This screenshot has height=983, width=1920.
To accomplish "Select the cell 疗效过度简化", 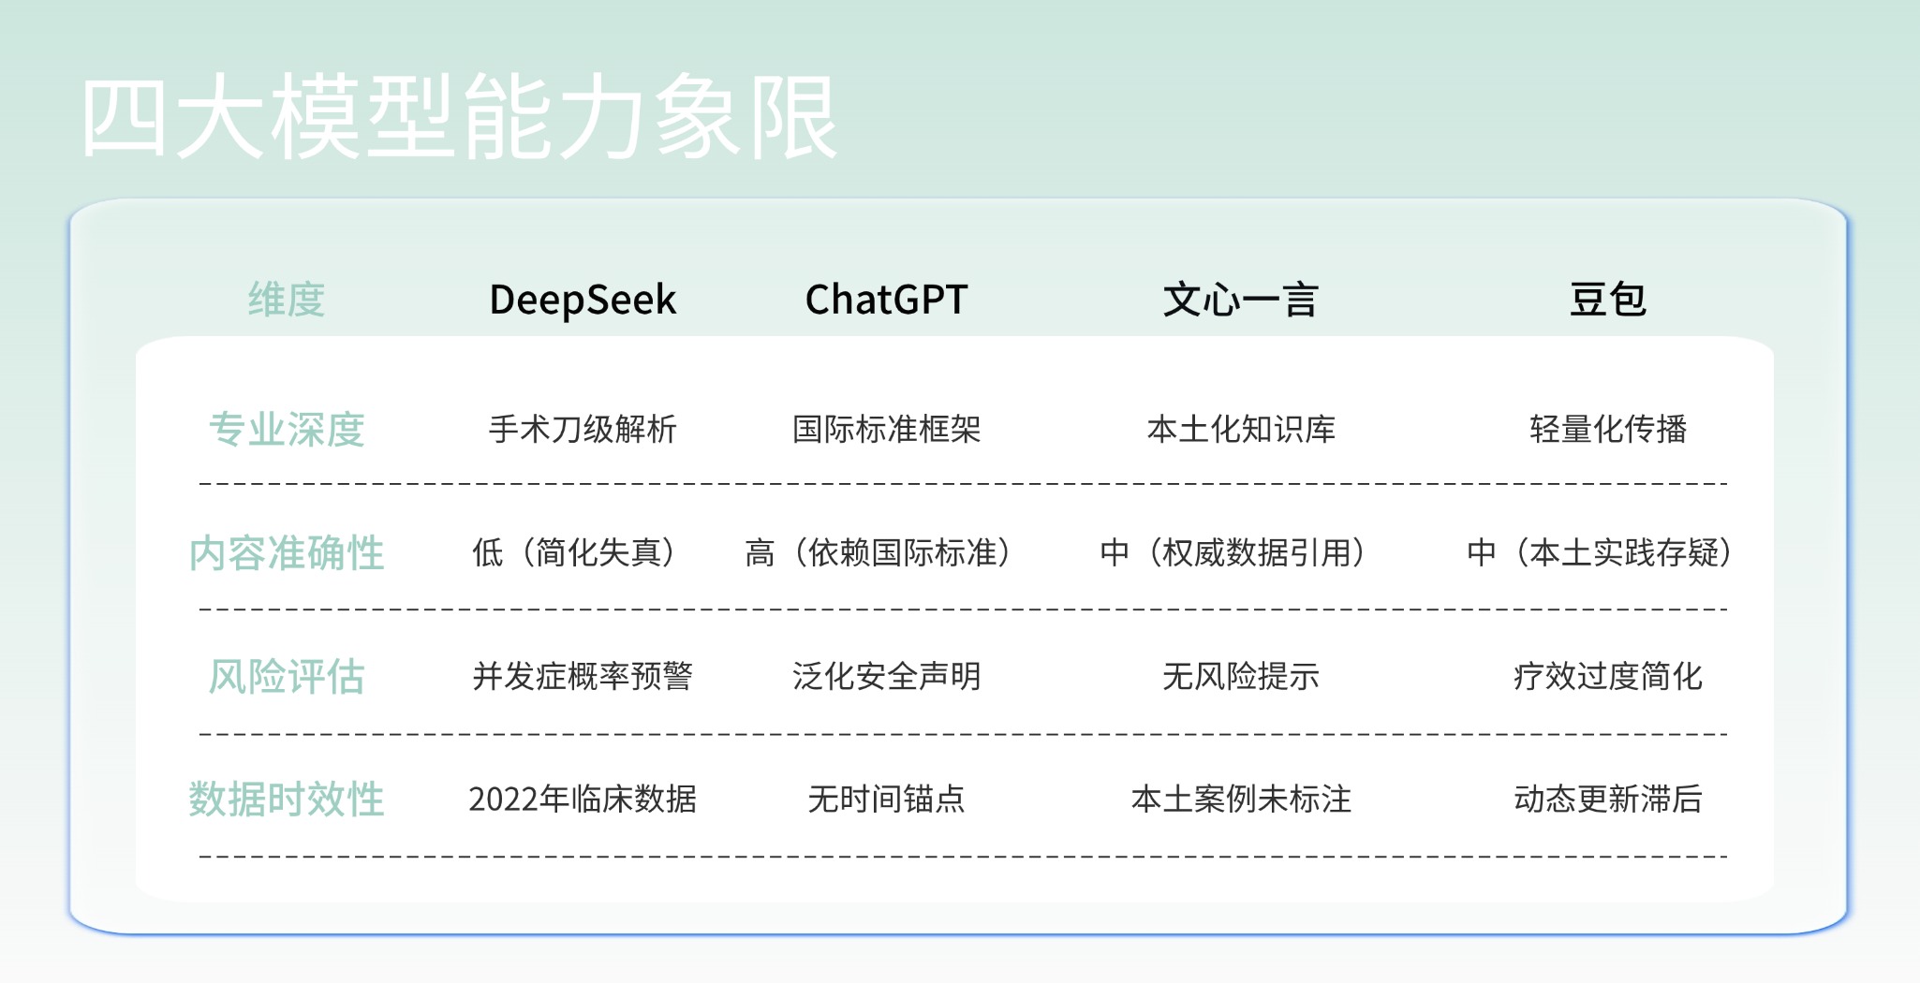I will (1608, 676).
